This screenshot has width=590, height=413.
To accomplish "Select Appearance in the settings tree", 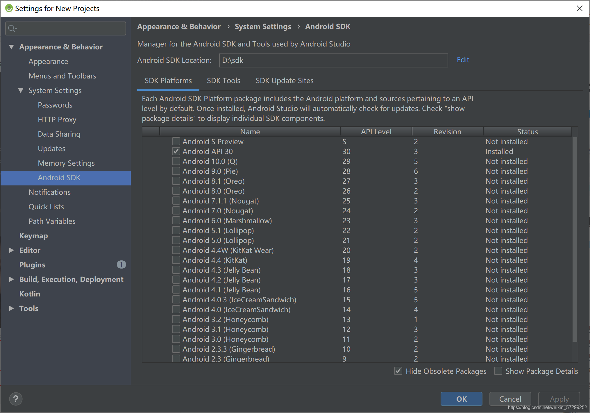I will click(x=48, y=61).
